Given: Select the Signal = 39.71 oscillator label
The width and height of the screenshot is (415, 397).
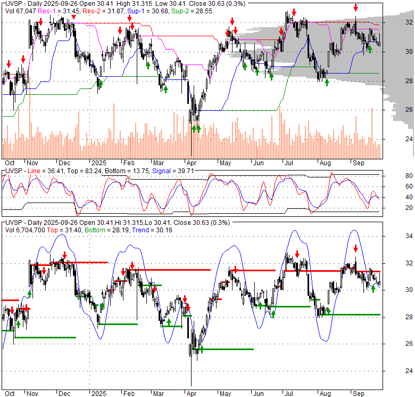Looking at the screenshot, I should point(173,171).
